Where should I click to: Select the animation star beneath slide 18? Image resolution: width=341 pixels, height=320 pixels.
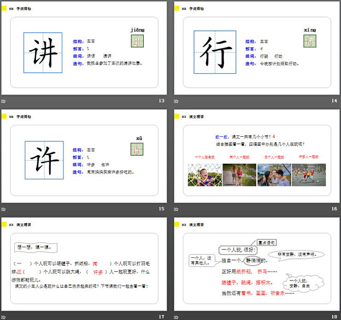tap(176, 316)
